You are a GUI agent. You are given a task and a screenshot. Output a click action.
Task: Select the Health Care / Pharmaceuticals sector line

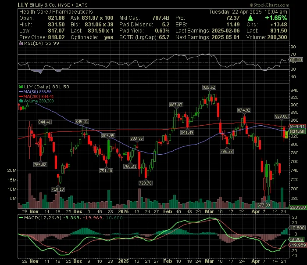(x=56, y=12)
